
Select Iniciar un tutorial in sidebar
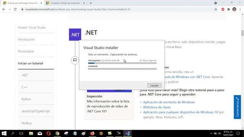point(30,63)
